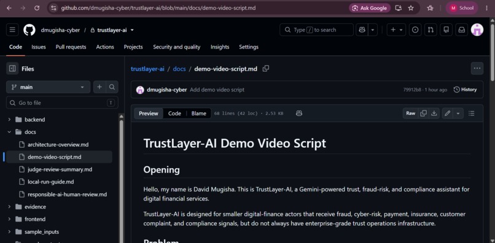The image size is (495, 243).
Task: Open Copilot chat icon in header
Action: 362,30
